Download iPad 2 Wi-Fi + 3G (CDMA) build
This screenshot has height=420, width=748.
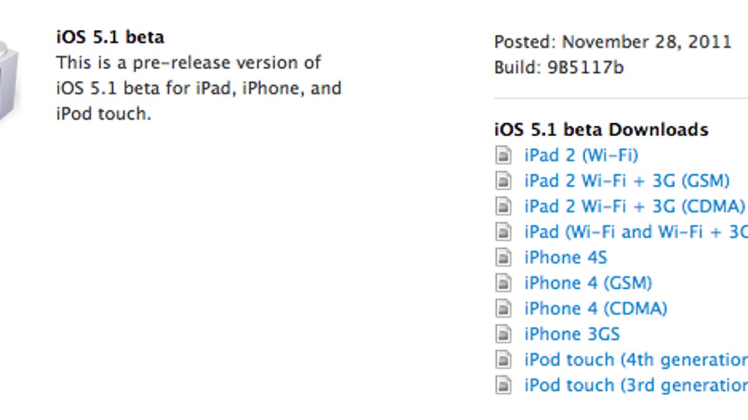[x=635, y=206]
